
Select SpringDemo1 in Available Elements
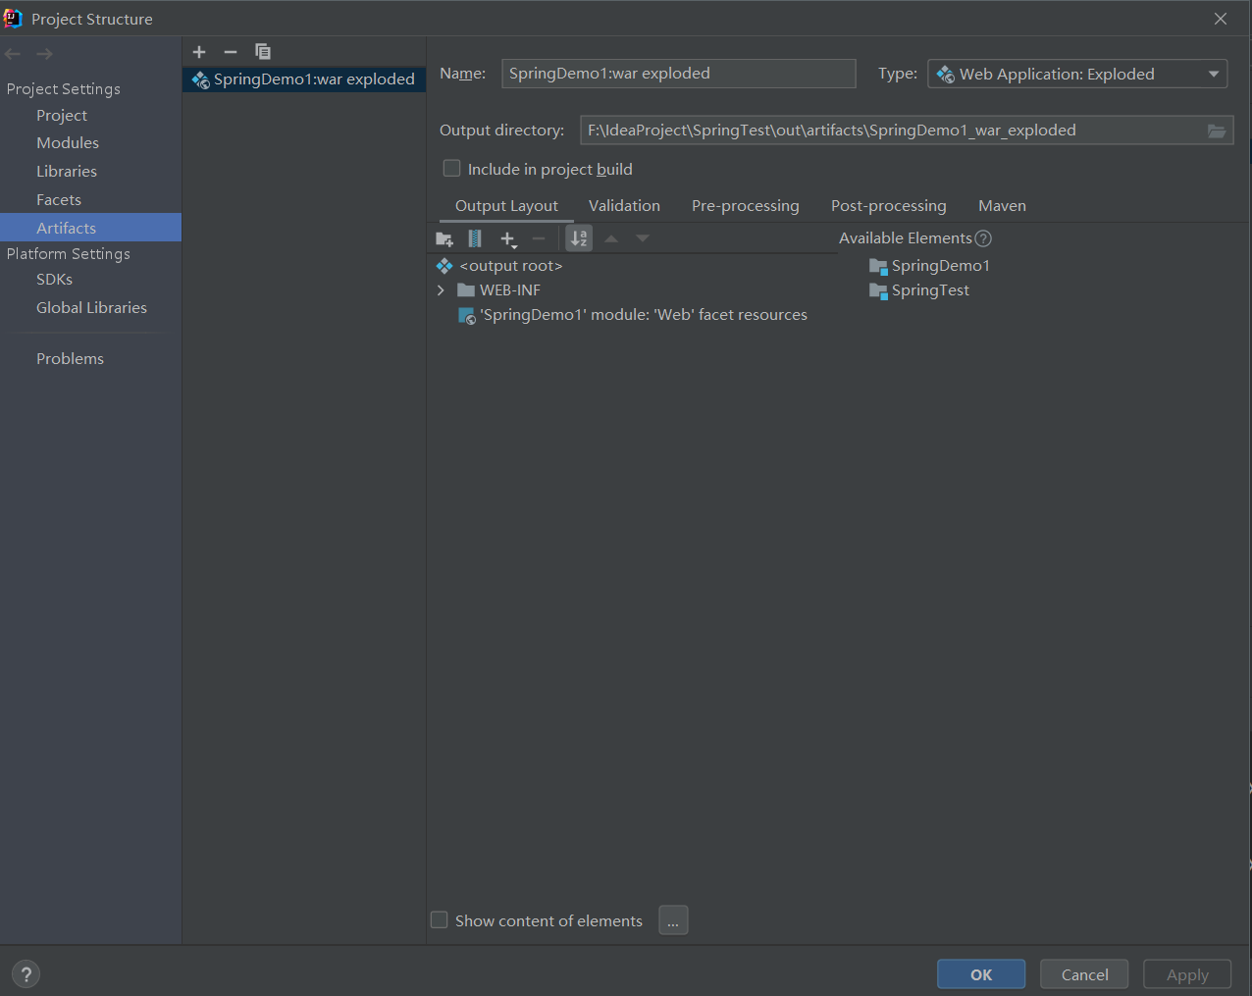[929, 266]
